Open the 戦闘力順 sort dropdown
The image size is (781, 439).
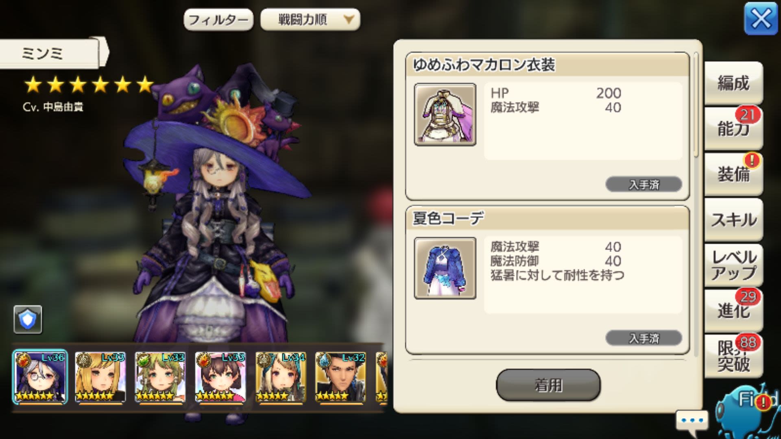pos(310,20)
